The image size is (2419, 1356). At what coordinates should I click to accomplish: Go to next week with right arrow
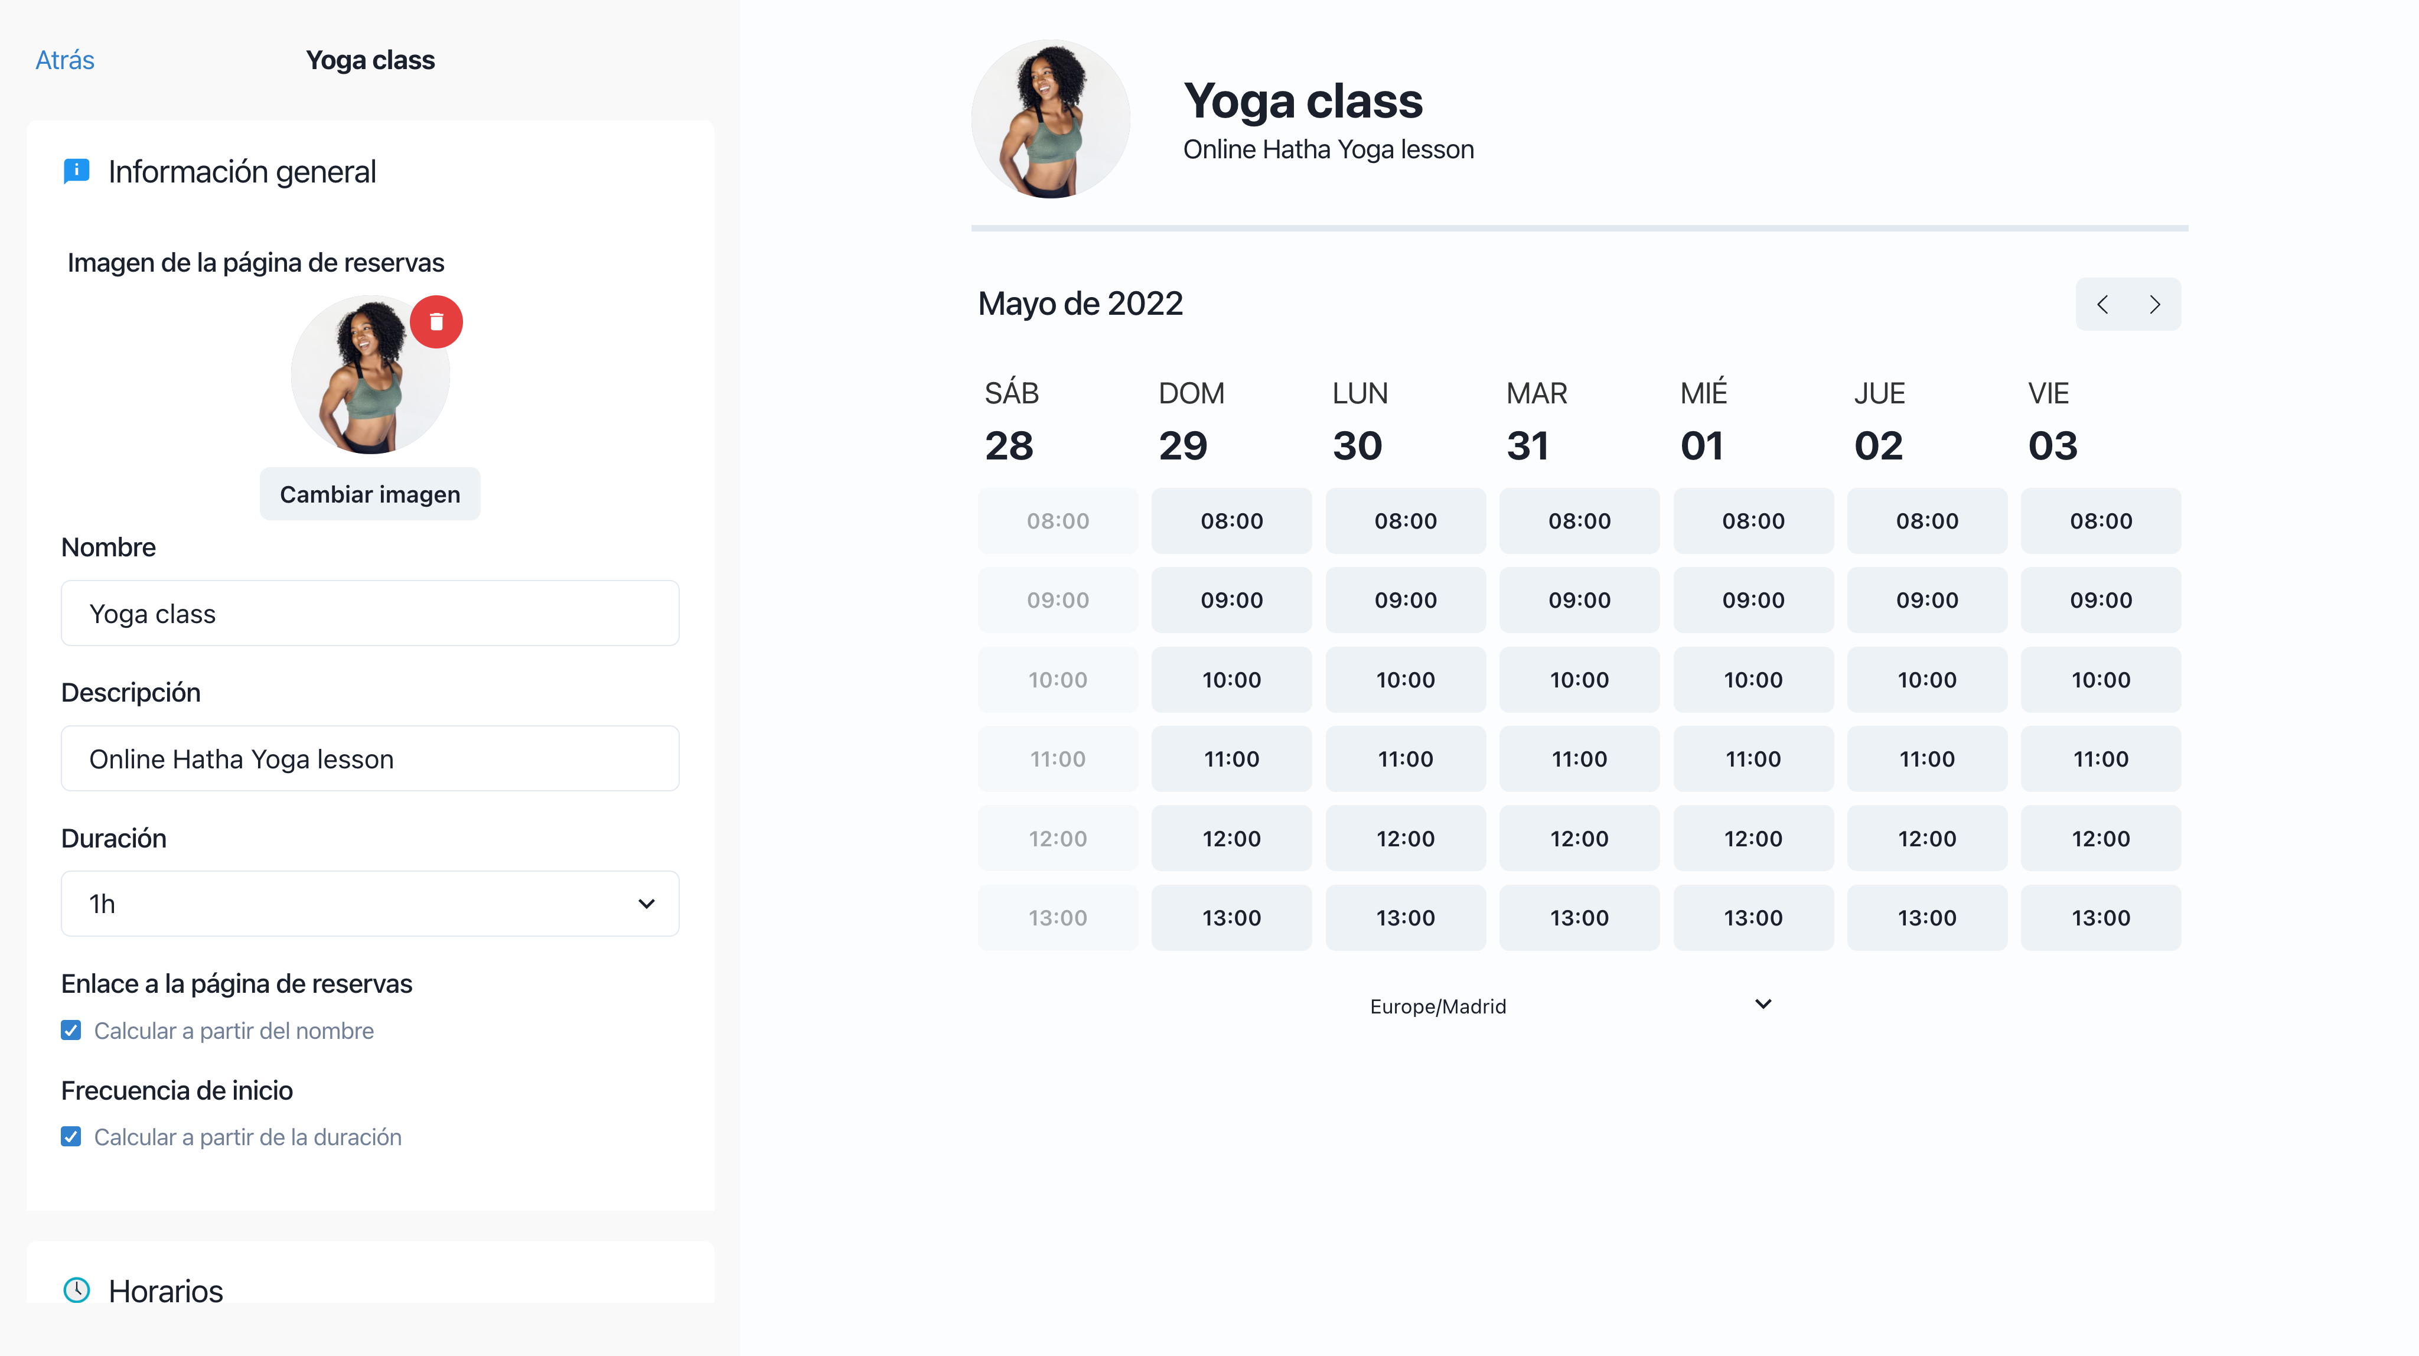[x=2154, y=304]
